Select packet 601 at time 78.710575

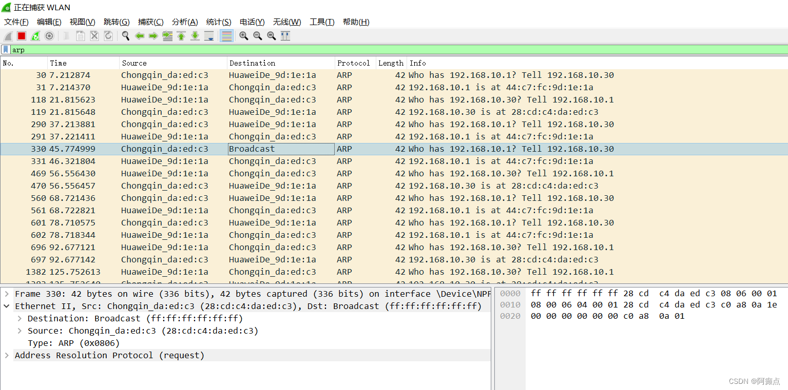pyautogui.click(x=394, y=222)
